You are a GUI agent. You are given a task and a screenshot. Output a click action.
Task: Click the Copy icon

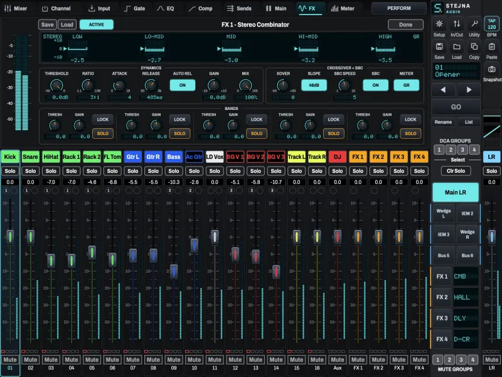point(474,46)
